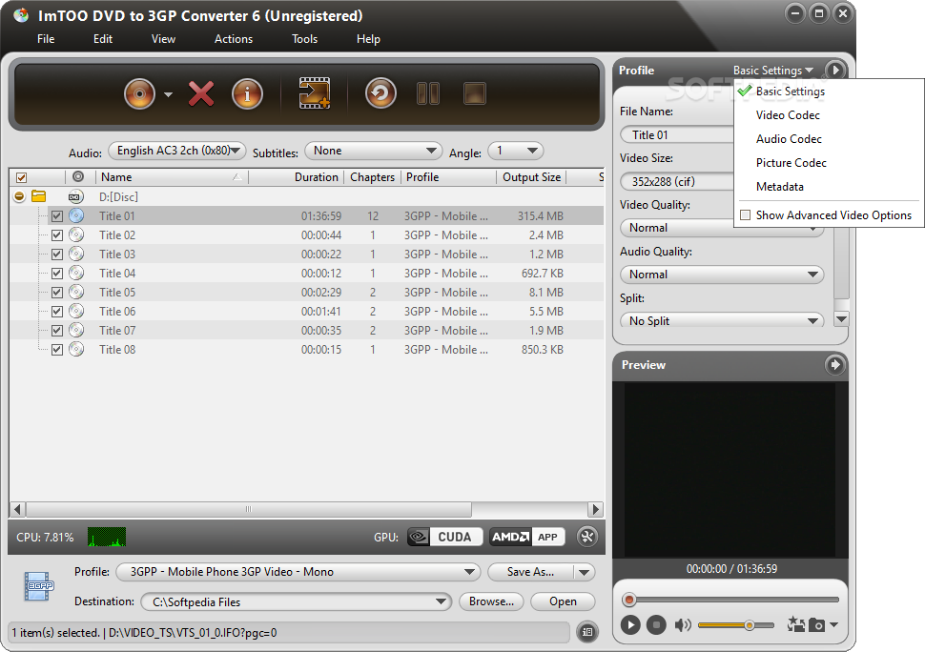Click the ImTOO app logo icon
The width and height of the screenshot is (925, 652).
click(x=21, y=15)
